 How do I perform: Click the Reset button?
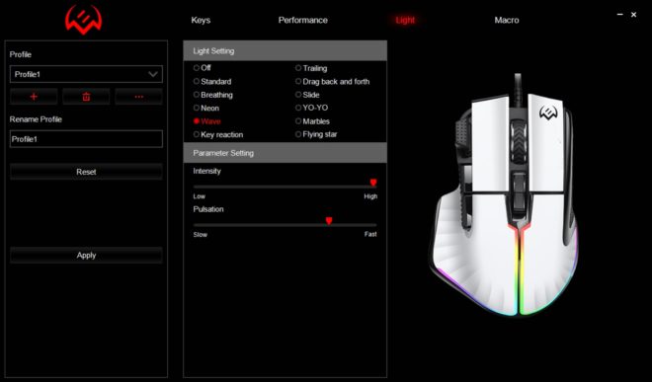point(86,172)
